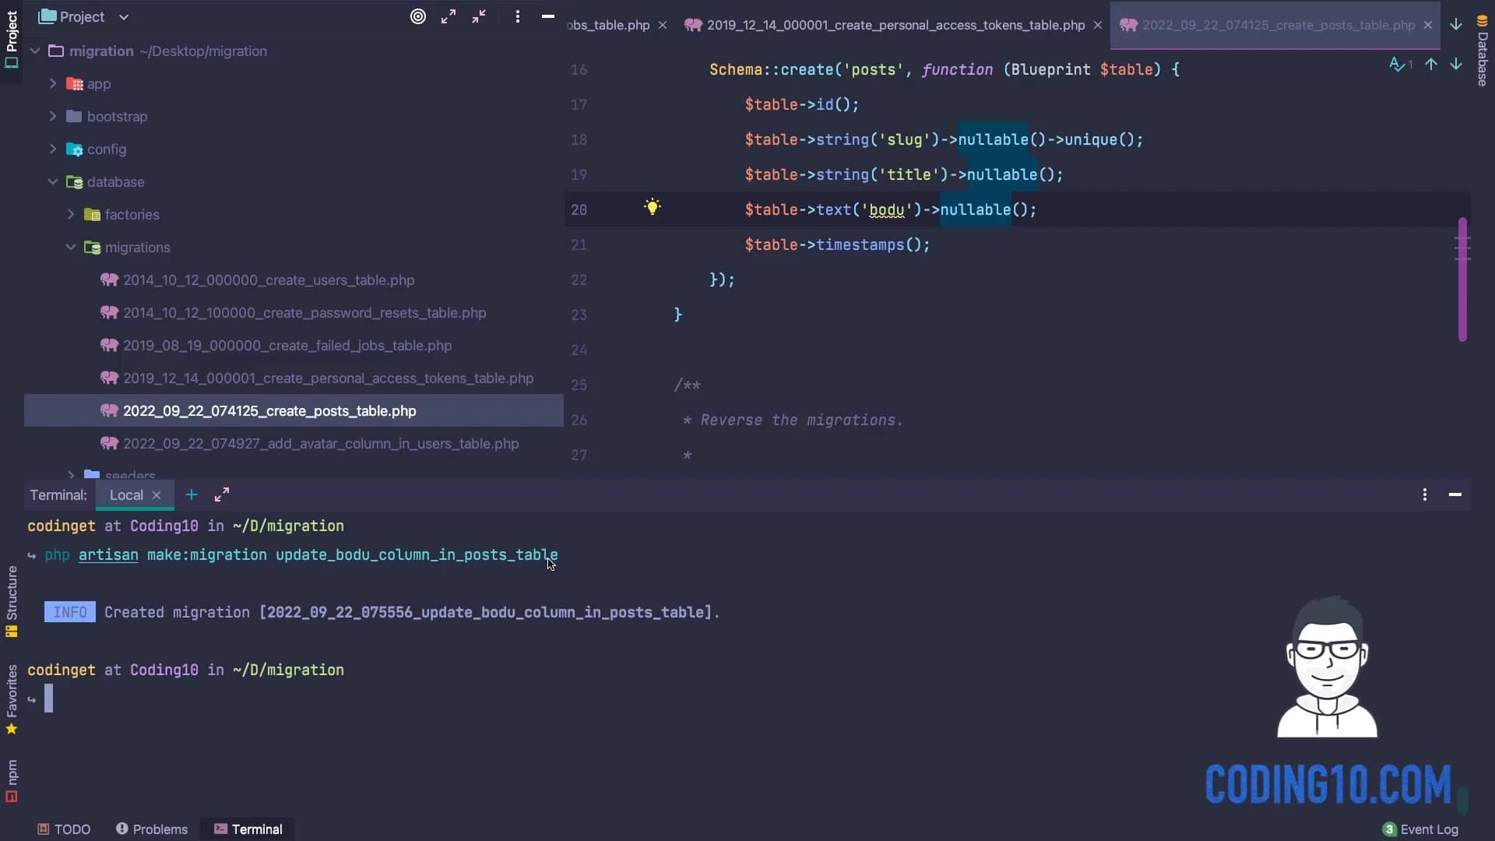Open the Project tool window stripe

coord(12,39)
